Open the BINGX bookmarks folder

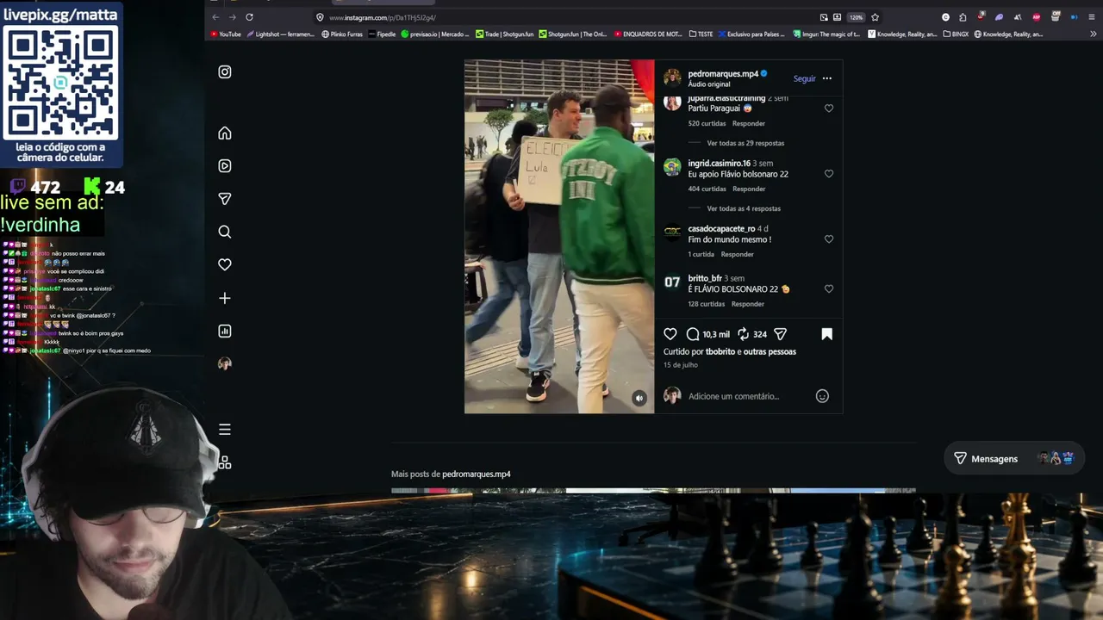point(957,34)
